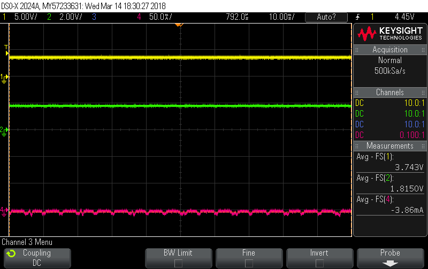Click the 3.743V measurement value
This screenshot has width=428, height=269.
409,167
